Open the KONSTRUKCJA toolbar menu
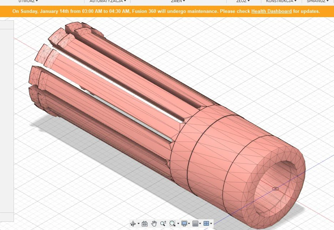Image resolution: width=334 pixels, height=230 pixels. click(281, 1)
